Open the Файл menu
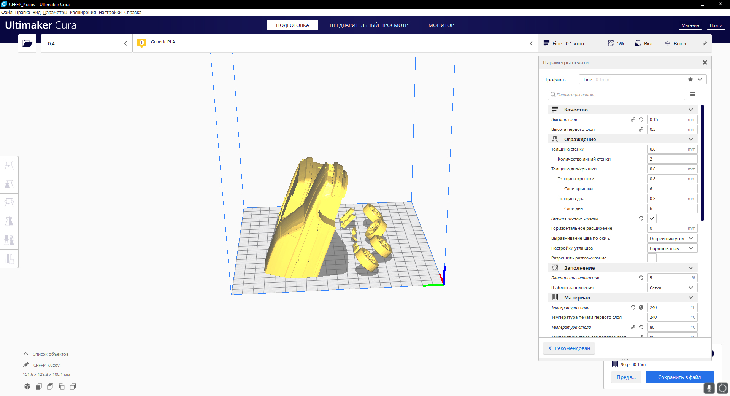The height and width of the screenshot is (396, 730). click(7, 13)
